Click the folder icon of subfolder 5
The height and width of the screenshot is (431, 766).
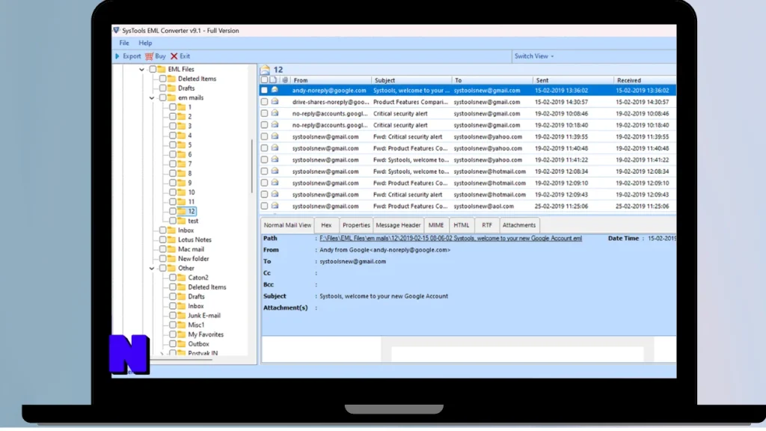point(182,145)
